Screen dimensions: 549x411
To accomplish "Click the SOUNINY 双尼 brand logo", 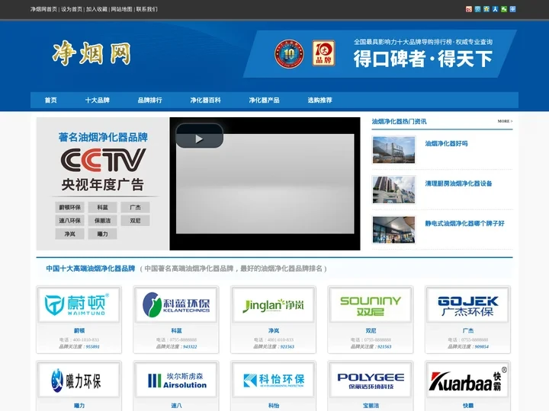I will click(x=371, y=304).
